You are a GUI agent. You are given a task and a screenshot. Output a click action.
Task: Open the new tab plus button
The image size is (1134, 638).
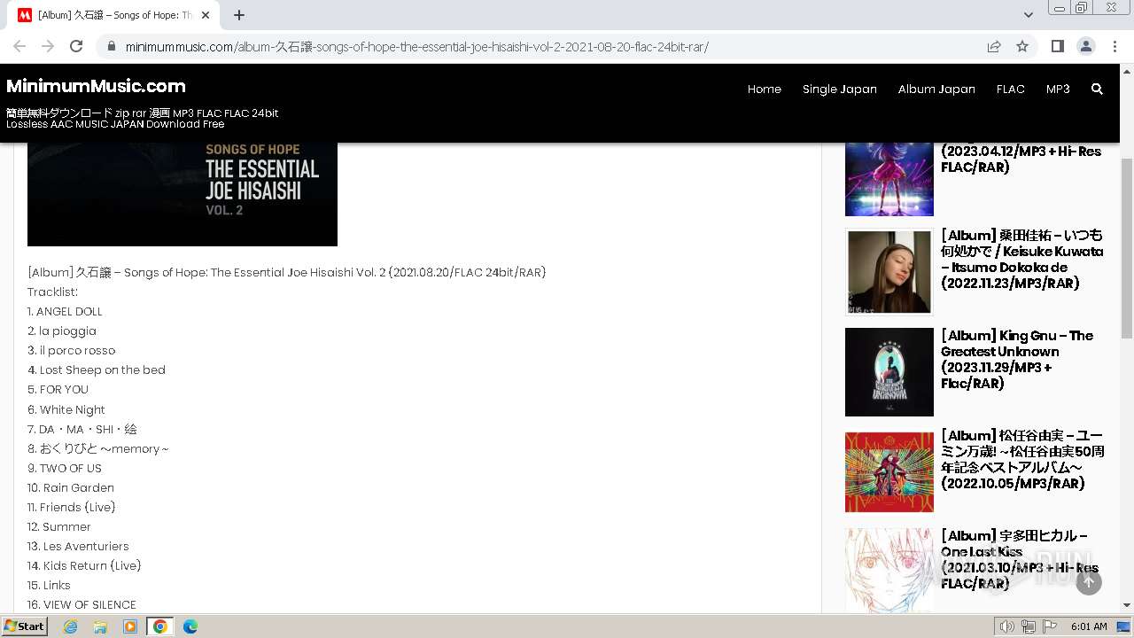tap(239, 15)
